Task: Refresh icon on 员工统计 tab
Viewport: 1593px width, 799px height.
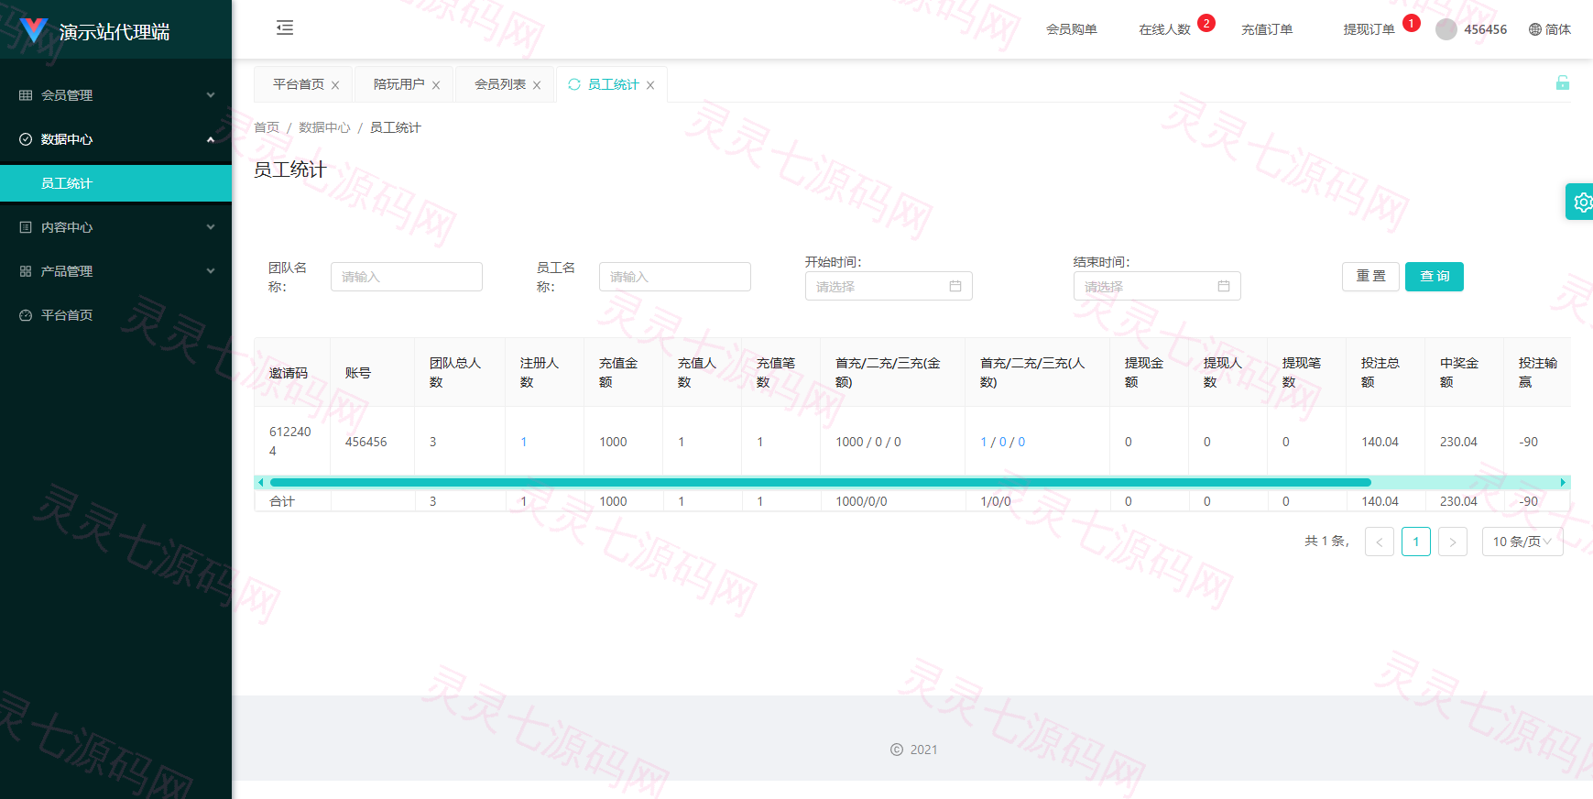Action: [x=574, y=84]
